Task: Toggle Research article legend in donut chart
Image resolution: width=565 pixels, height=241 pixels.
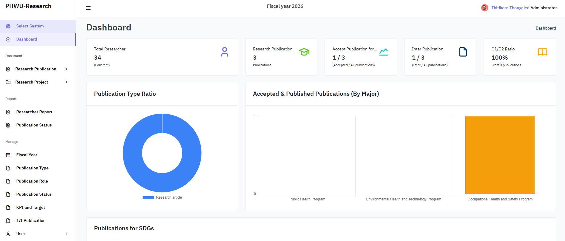Action: [162, 197]
